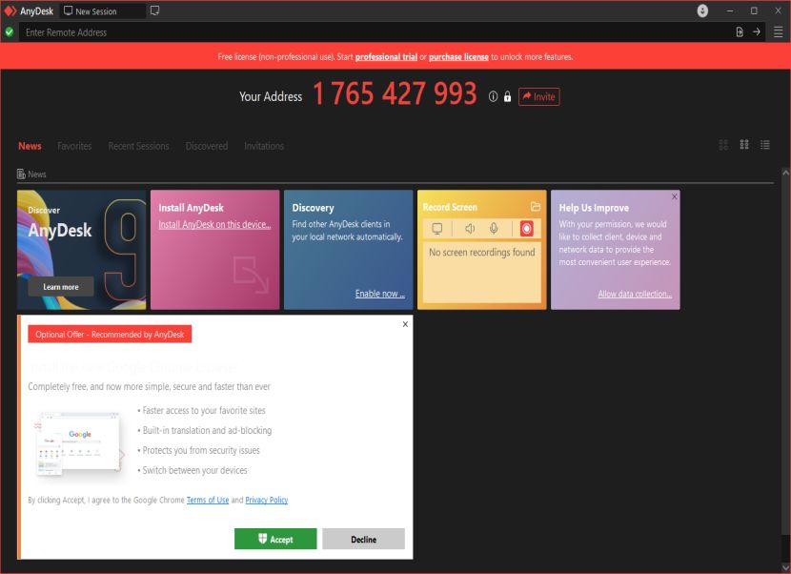This screenshot has width=791, height=574.
Task: Open the file transfer icon in the address bar
Action: (740, 31)
